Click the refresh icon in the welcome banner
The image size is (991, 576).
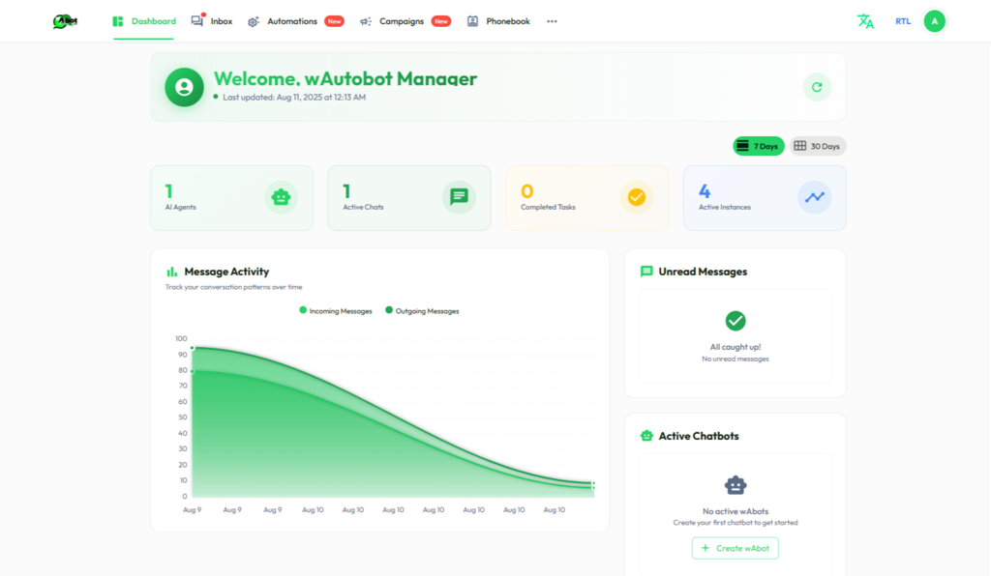817,87
